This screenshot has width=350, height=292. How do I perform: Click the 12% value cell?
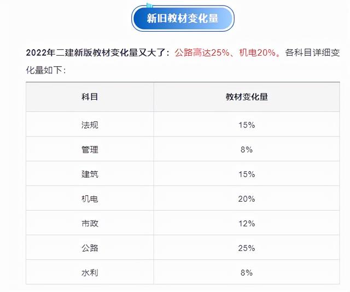[x=247, y=223]
